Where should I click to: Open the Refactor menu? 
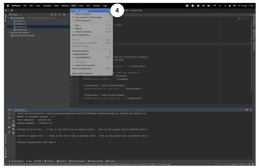[x=66, y=6]
